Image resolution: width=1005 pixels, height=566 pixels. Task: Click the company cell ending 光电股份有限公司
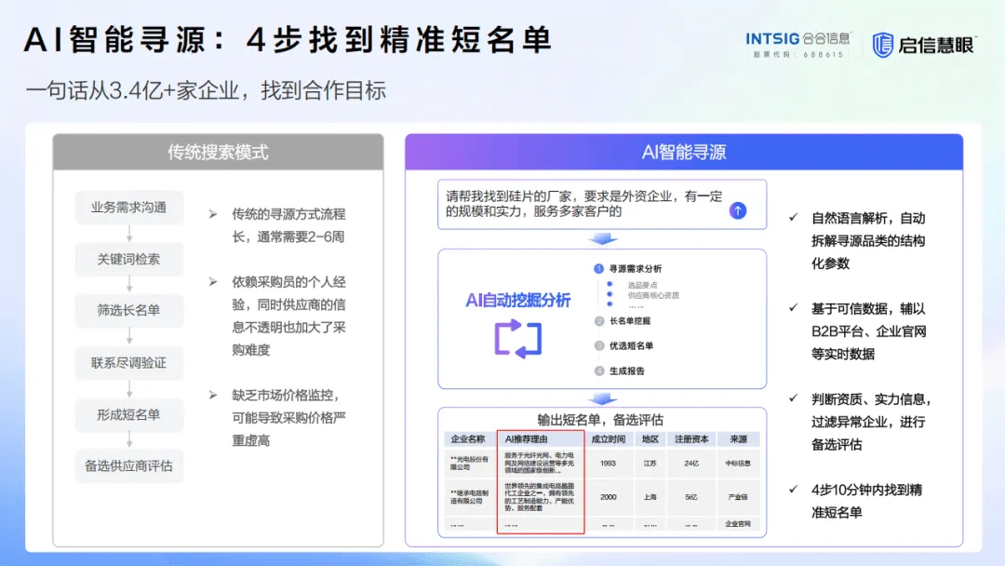tap(469, 463)
